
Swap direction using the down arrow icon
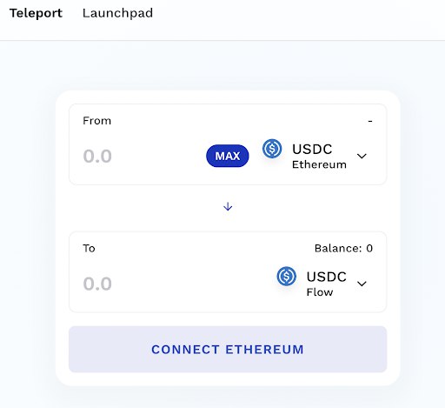click(x=228, y=206)
